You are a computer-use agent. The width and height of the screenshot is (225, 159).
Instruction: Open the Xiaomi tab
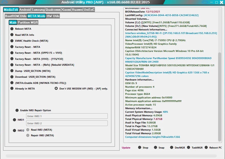66,10
